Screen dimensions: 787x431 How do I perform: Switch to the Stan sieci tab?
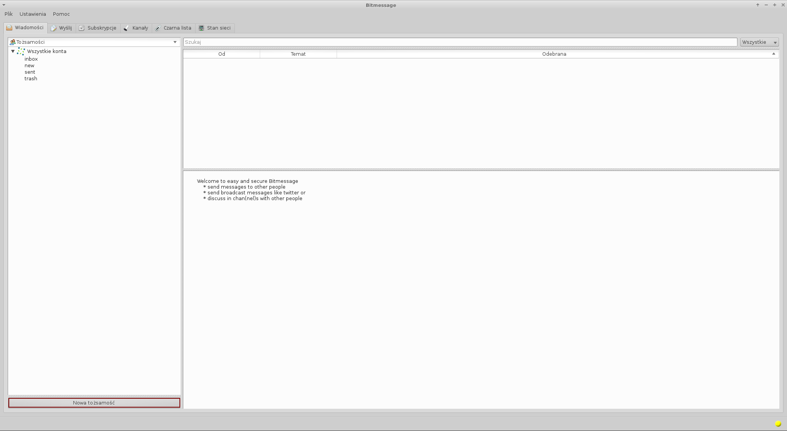[x=215, y=28]
